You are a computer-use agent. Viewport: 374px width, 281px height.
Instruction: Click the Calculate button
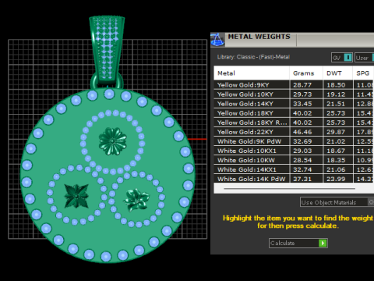pos(298,243)
